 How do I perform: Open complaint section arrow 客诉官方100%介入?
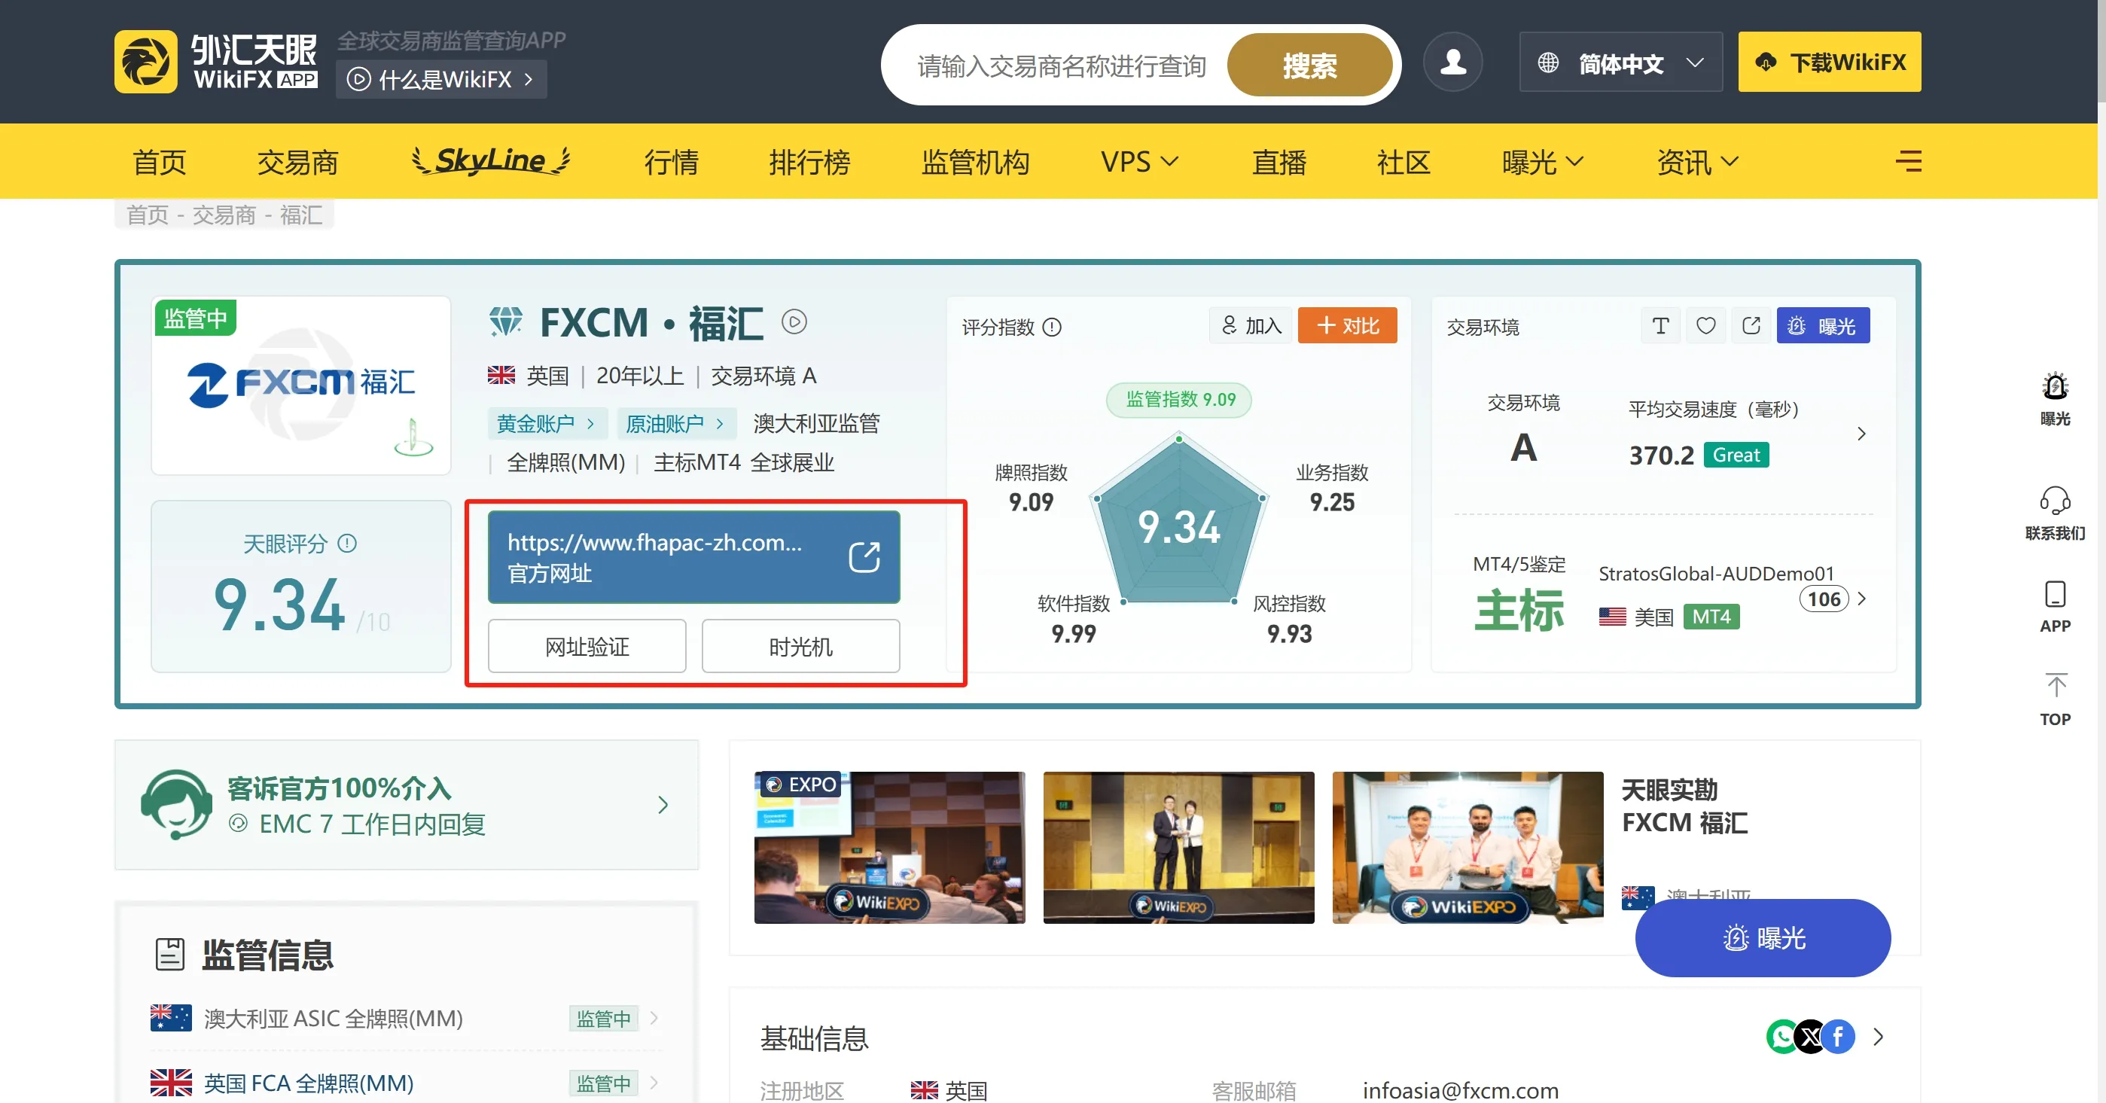[x=663, y=806]
